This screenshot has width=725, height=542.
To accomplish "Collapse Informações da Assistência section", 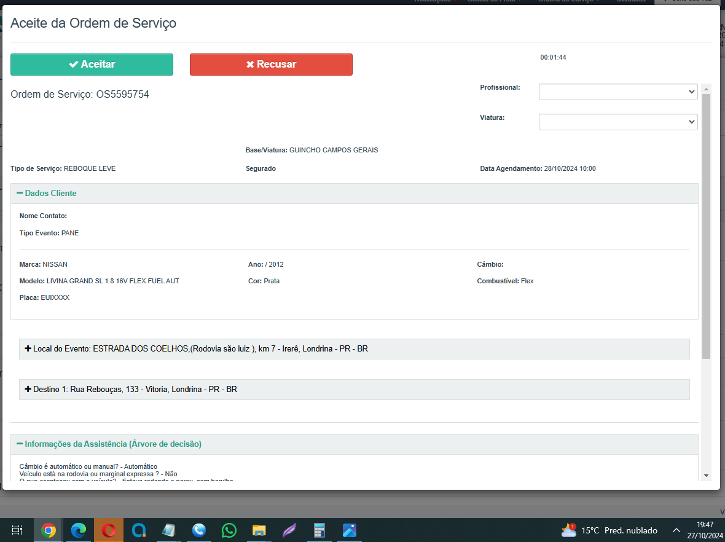I will point(109,444).
